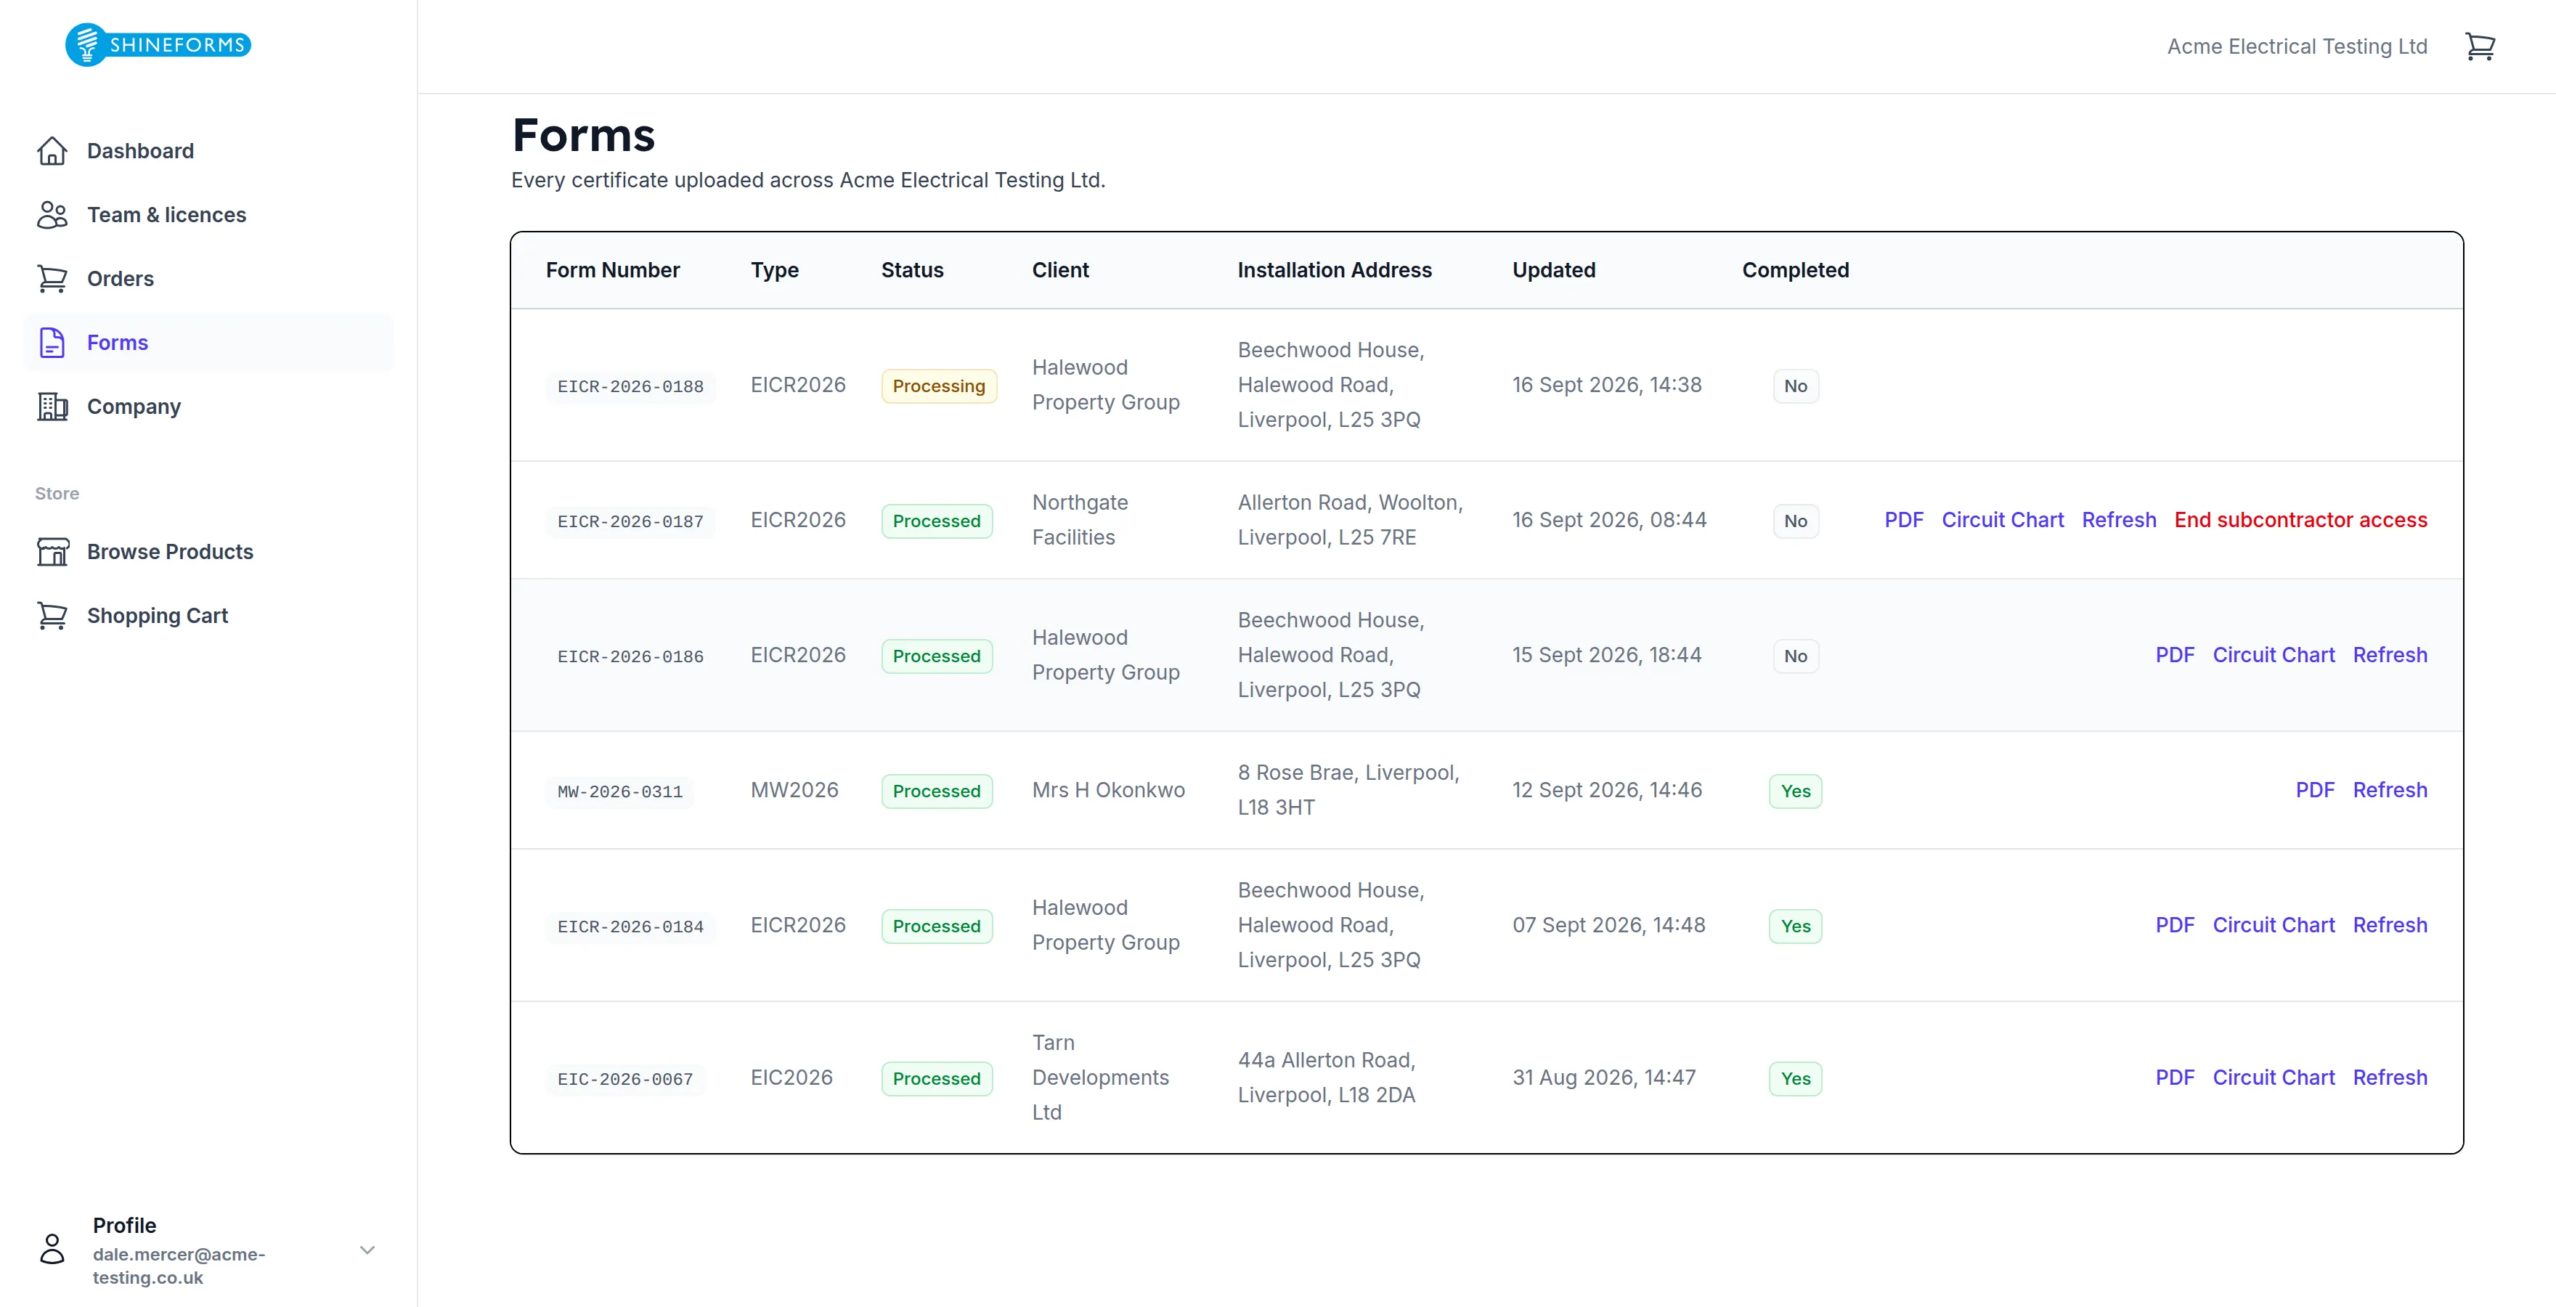Screen dimensions: 2556x1307
Task: Open Circuit Chart for EICR-2026-0187
Action: [2003, 520]
